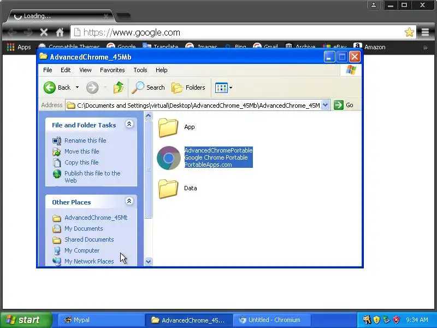Click the green Go button
This screenshot has width=437, height=328.
(344, 105)
